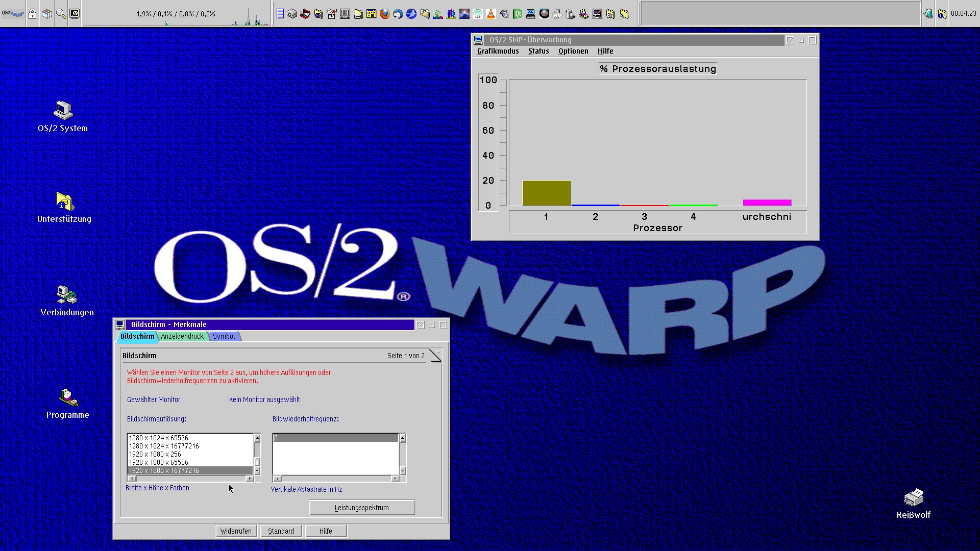Click the magnifying glass search icon
Image resolution: width=980 pixels, height=551 pixels.
point(61,14)
